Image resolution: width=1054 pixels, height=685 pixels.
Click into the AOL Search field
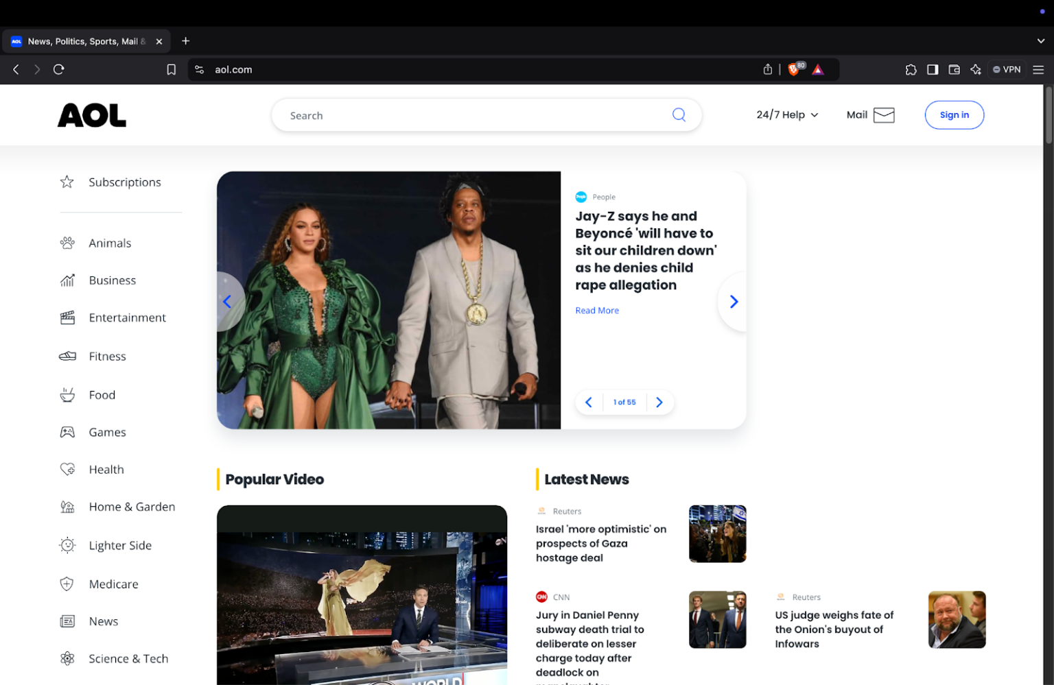(473, 115)
